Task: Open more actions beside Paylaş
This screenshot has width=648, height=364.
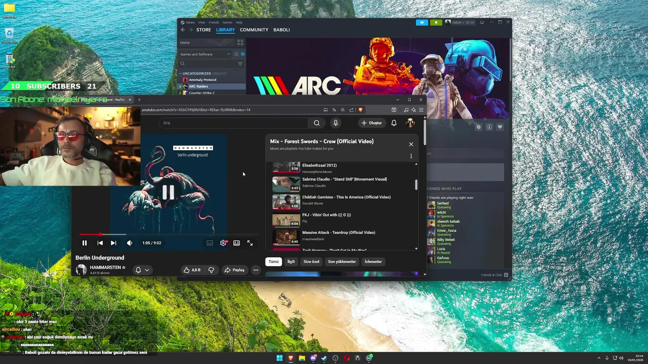Action: click(x=256, y=270)
